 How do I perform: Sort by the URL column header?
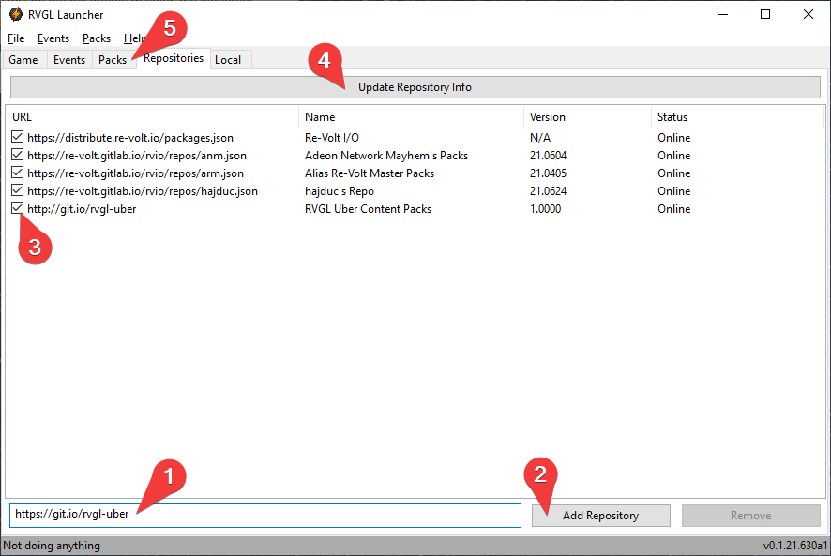click(x=152, y=117)
